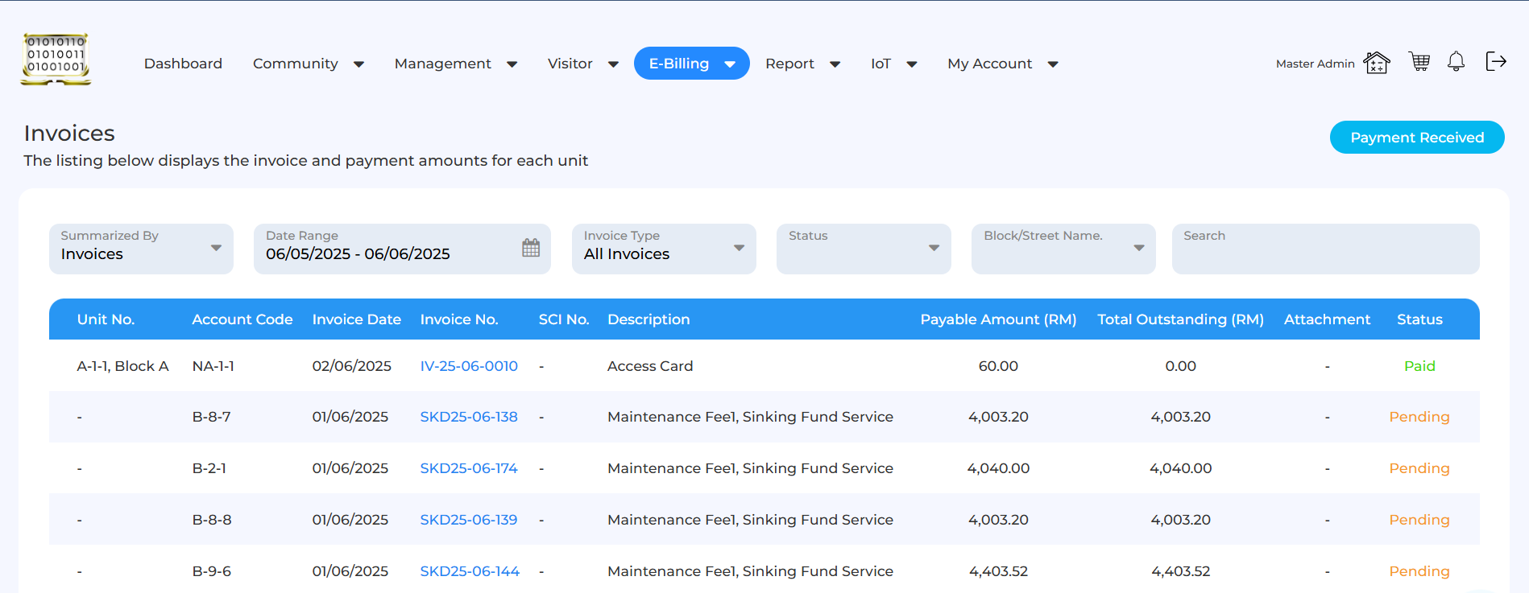1529x593 pixels.
Task: Click the Status column header
Action: 1419,319
